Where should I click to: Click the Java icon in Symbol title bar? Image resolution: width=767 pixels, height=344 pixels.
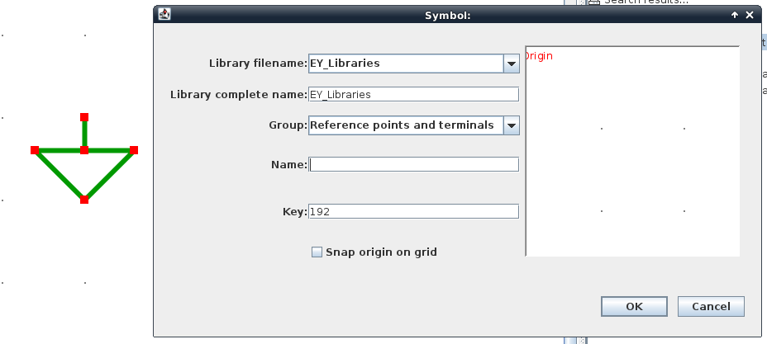click(165, 15)
